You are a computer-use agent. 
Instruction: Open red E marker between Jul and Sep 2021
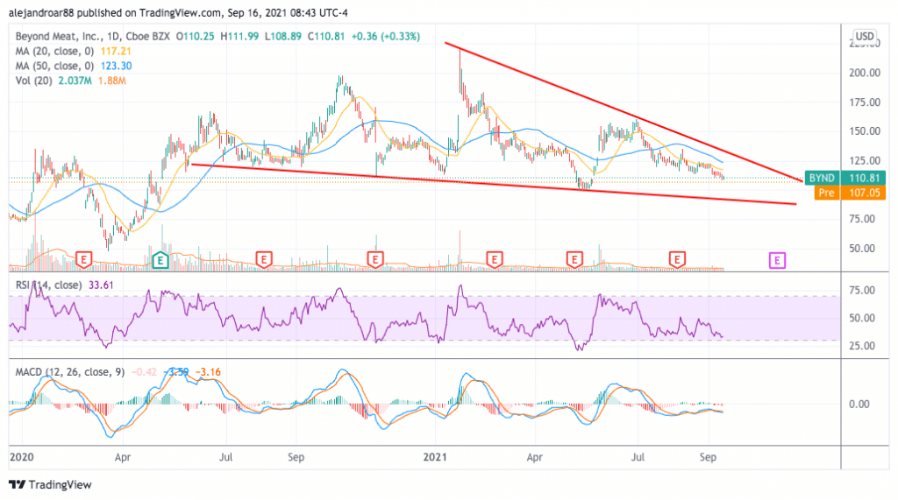pyautogui.click(x=677, y=260)
